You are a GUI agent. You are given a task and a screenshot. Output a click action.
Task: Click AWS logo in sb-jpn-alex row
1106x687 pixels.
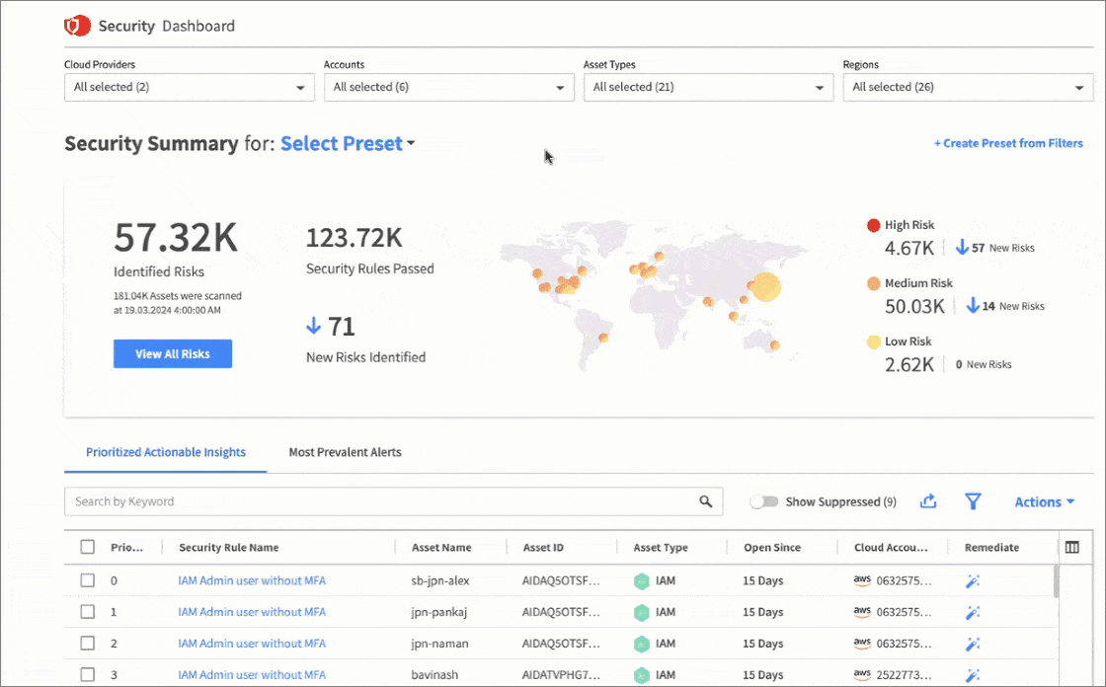point(862,580)
